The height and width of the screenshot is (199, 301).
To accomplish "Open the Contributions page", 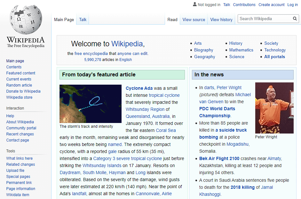I will [x=244, y=4].
